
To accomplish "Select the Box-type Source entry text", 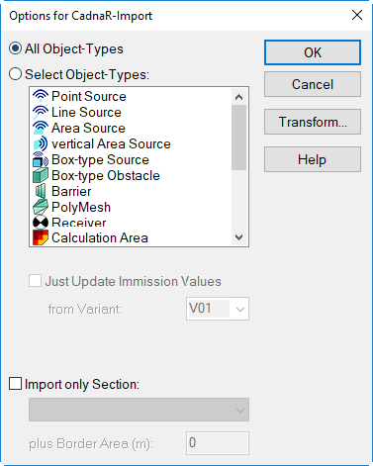I will tap(100, 159).
